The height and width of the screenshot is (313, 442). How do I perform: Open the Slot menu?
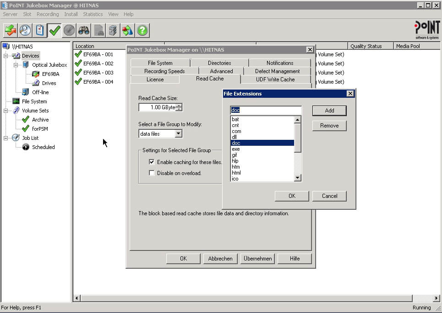coord(27,14)
